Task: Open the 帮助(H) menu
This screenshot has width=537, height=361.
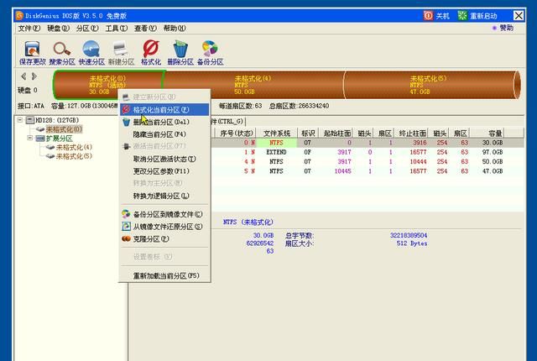Action: pos(175,28)
